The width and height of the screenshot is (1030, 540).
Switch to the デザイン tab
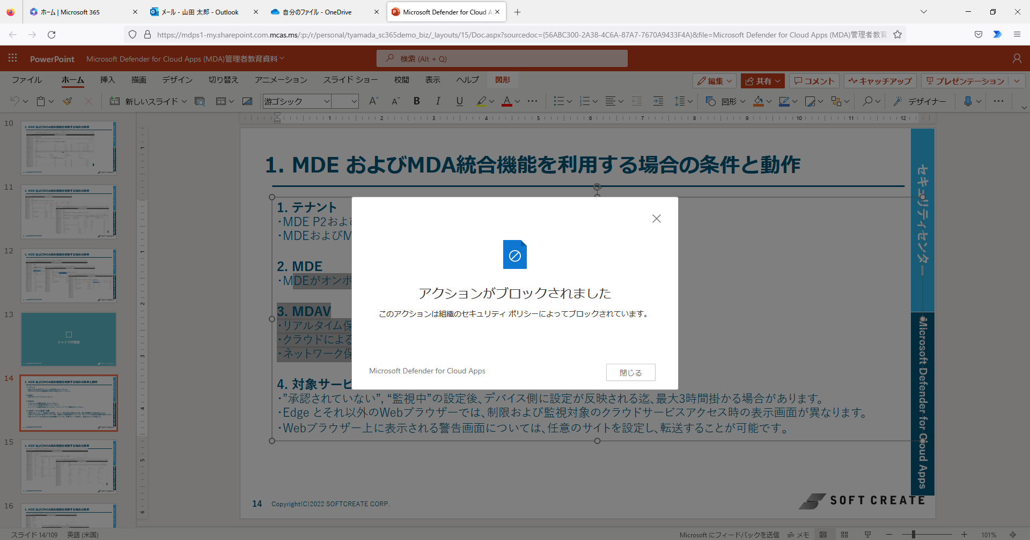click(x=178, y=80)
